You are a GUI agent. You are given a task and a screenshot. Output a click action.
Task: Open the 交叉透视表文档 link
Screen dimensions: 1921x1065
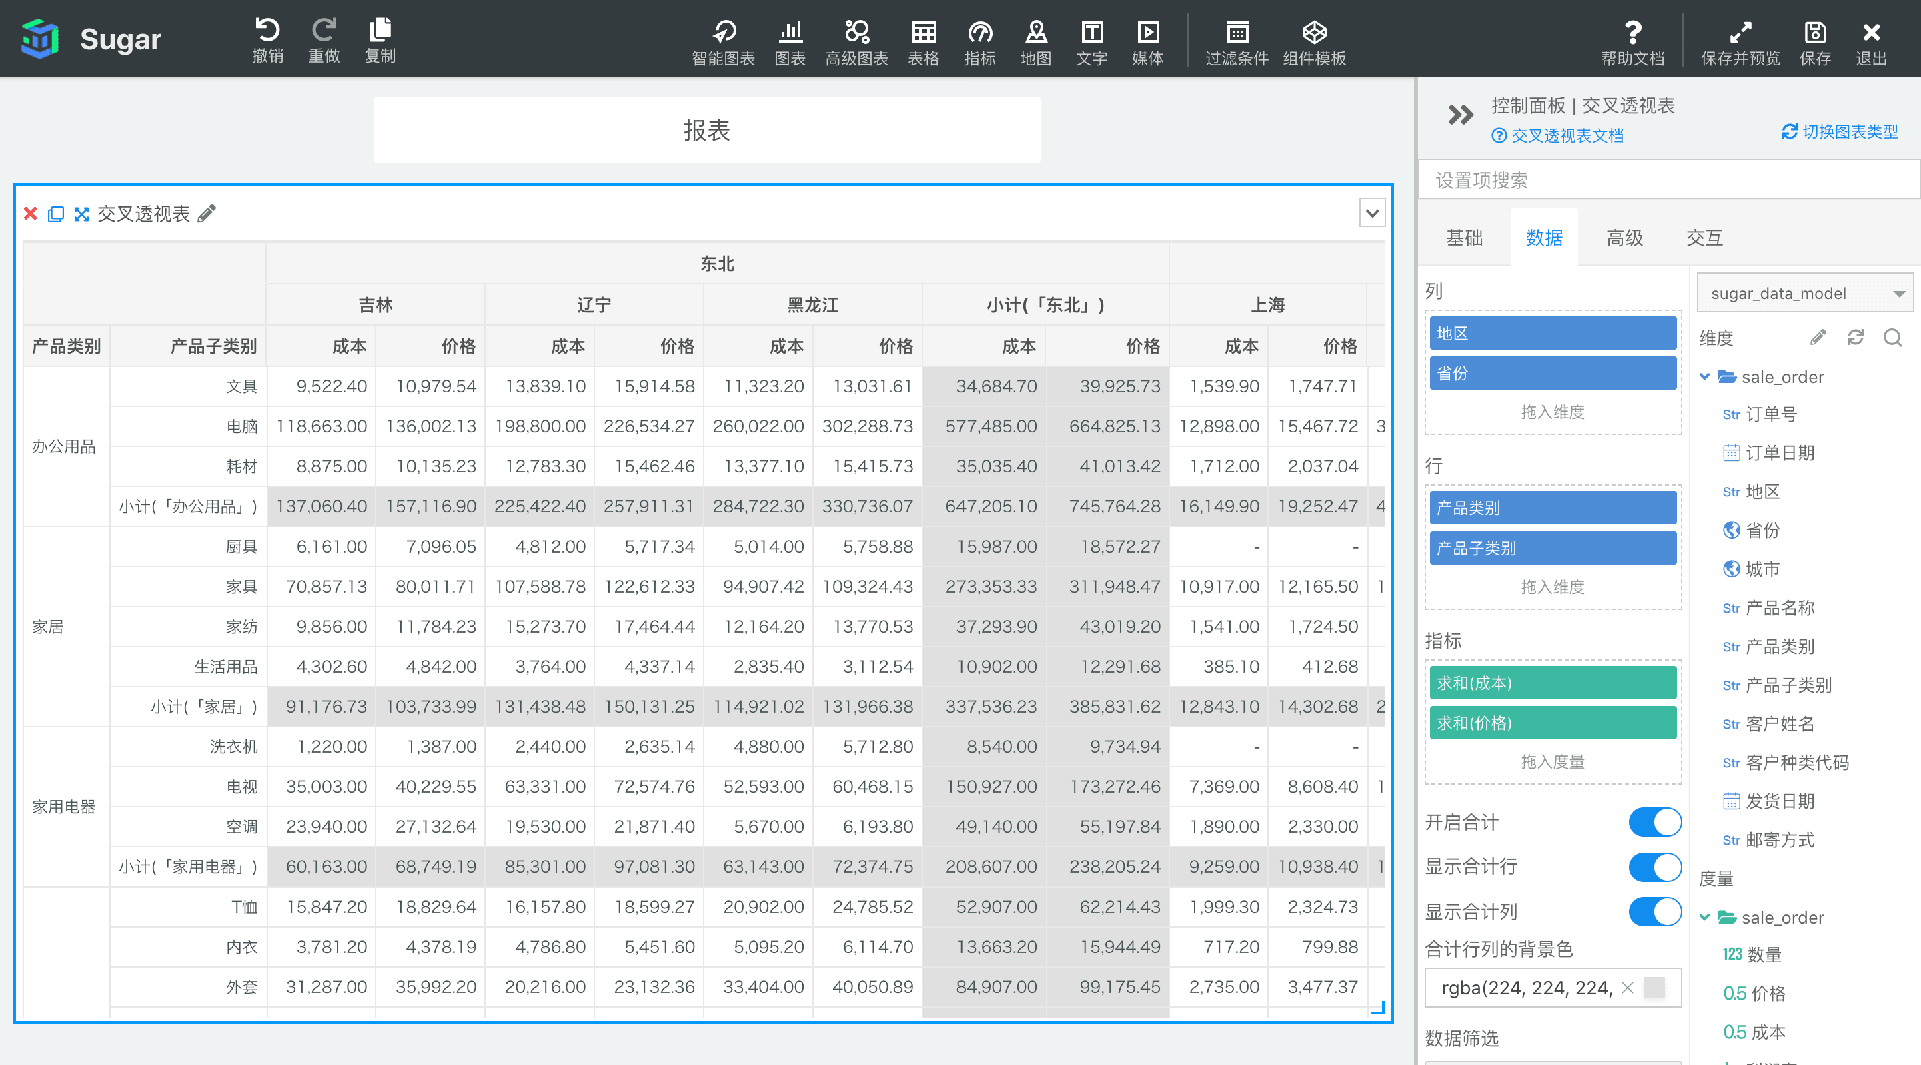[x=1557, y=135]
